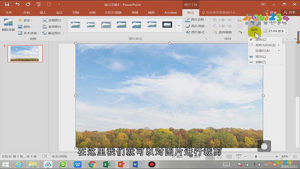Start Slide Show from the status bar

coord(238,157)
